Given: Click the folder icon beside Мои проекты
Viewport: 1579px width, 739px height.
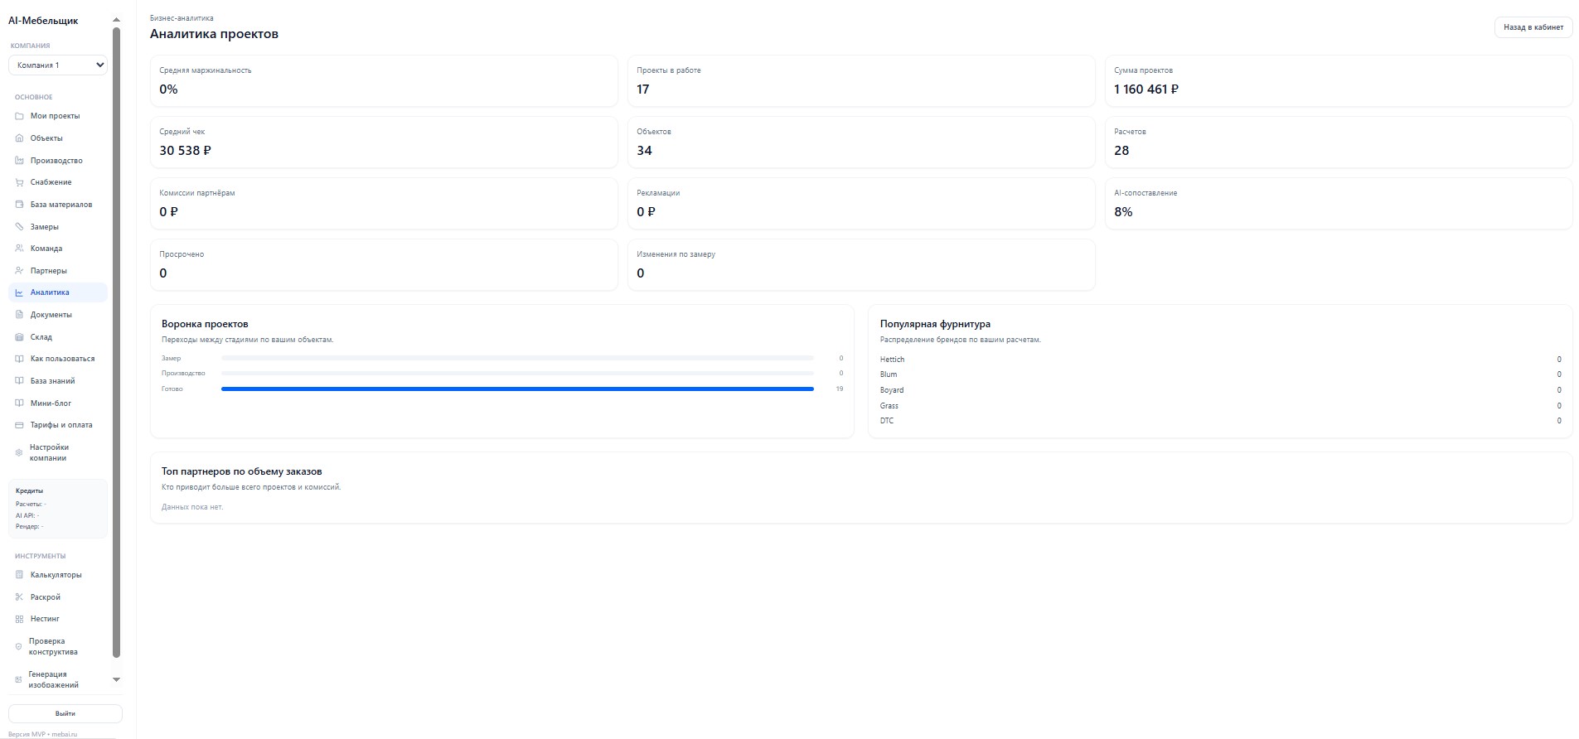Looking at the screenshot, I should point(19,116).
